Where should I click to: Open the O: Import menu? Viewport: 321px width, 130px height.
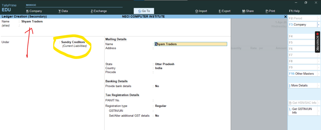(x=201, y=11)
